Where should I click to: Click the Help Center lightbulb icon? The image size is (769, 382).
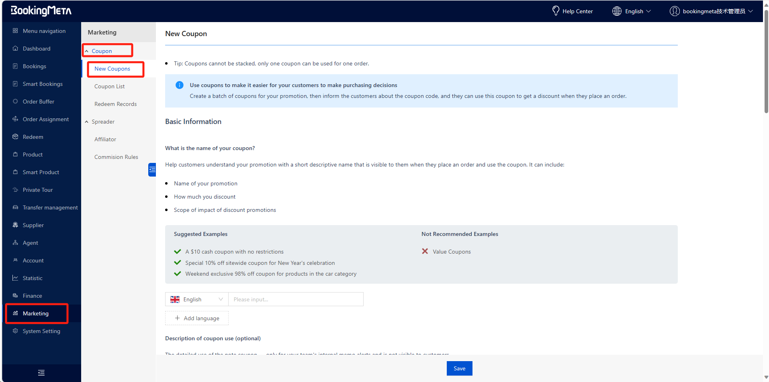pyautogui.click(x=556, y=11)
